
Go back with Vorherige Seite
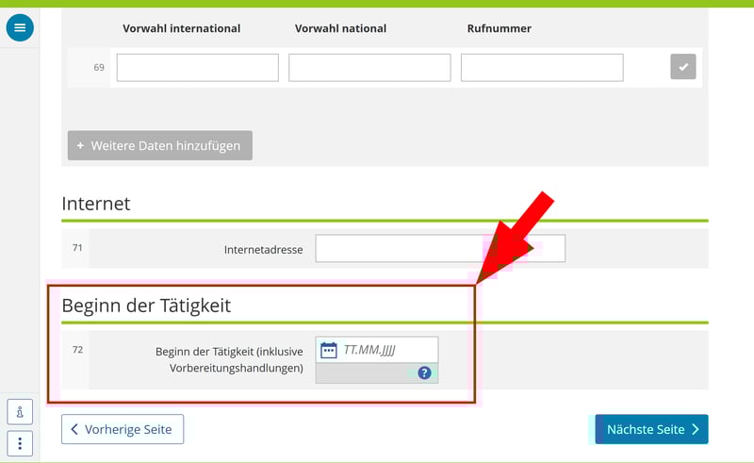point(123,429)
